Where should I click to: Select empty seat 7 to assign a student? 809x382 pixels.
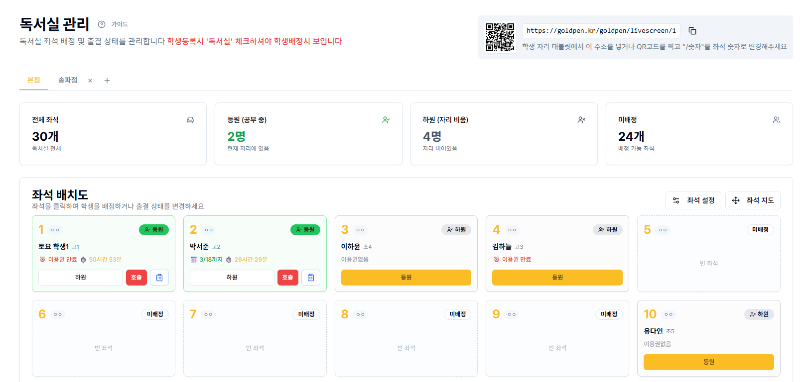pos(255,343)
